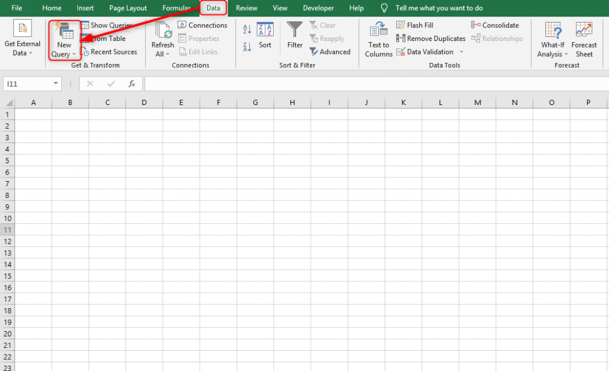The height and width of the screenshot is (371, 609).
Task: Open the Developer tab
Action: pos(318,8)
